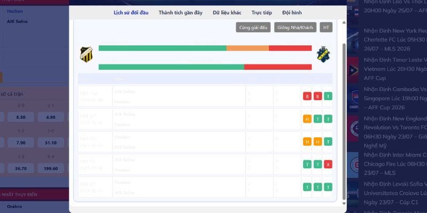427x213 pixels.
Task: Click green T badge in B-B-T row
Action: [x=328, y=96]
